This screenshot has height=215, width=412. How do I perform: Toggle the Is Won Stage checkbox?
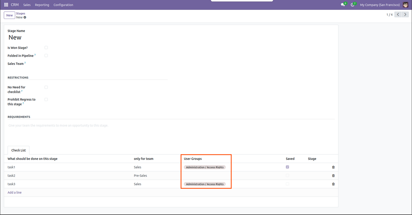pyautogui.click(x=46, y=48)
